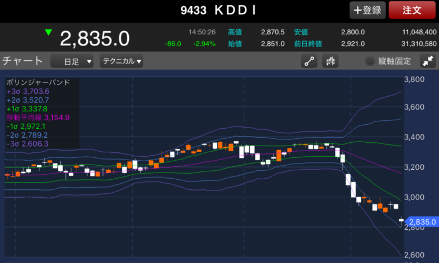This screenshot has height=263, width=439.
Task: Click the 2,600 axis label
Action: pyautogui.click(x=414, y=255)
